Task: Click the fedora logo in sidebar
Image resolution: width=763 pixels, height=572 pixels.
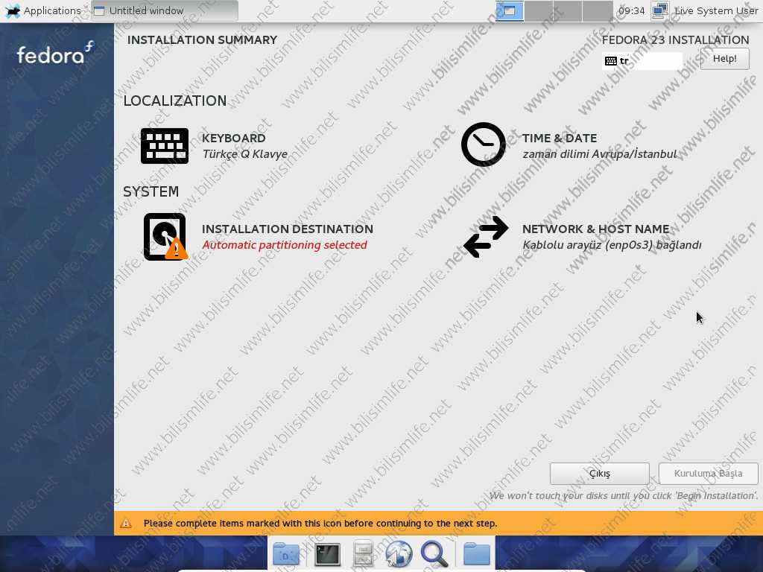Action: 55,54
